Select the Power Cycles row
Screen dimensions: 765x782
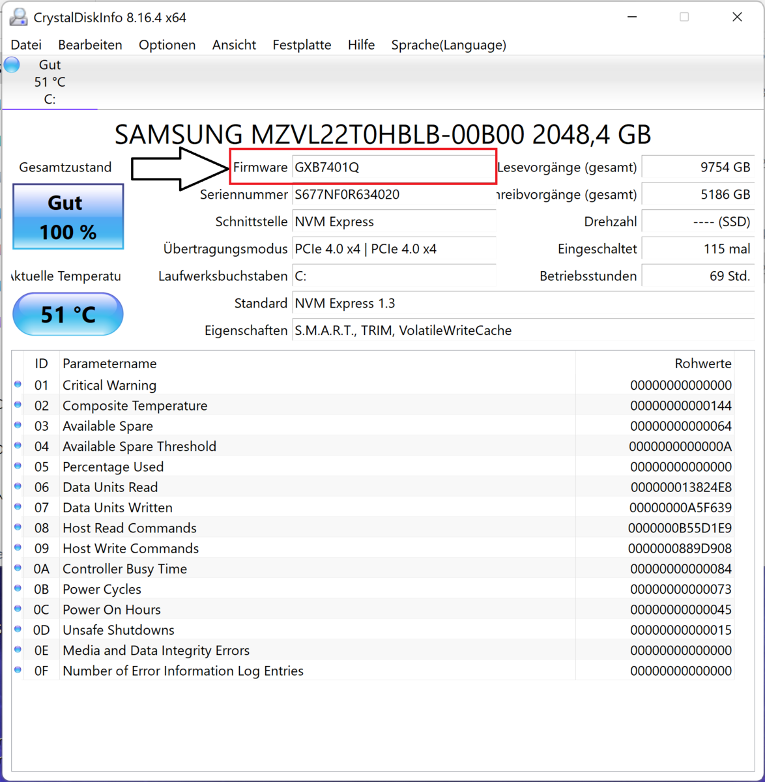tap(373, 589)
